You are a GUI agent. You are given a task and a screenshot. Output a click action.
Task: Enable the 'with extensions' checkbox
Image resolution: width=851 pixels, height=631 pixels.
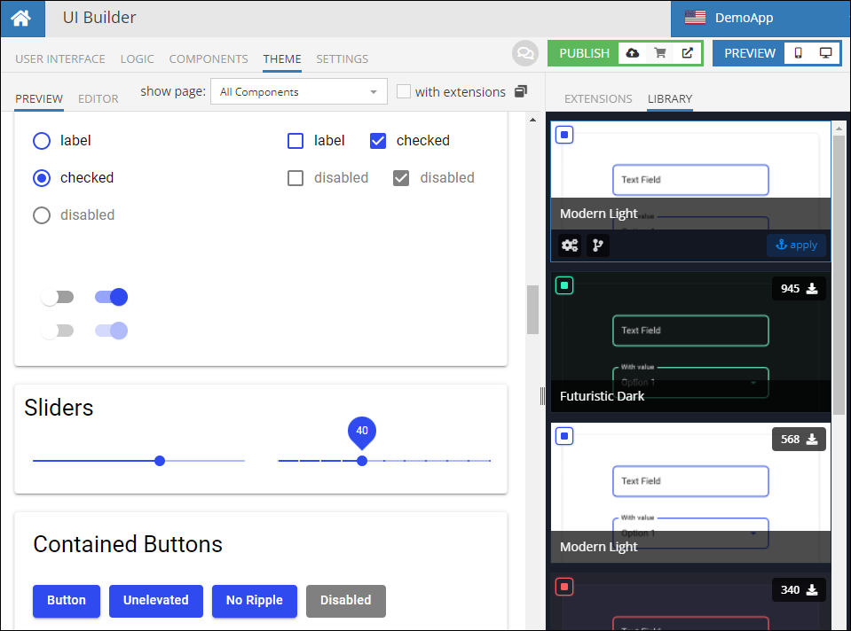point(403,91)
